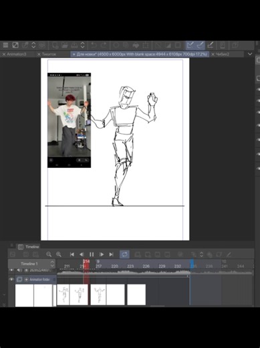Click the Redo arrow in command bar

click(x=104, y=46)
